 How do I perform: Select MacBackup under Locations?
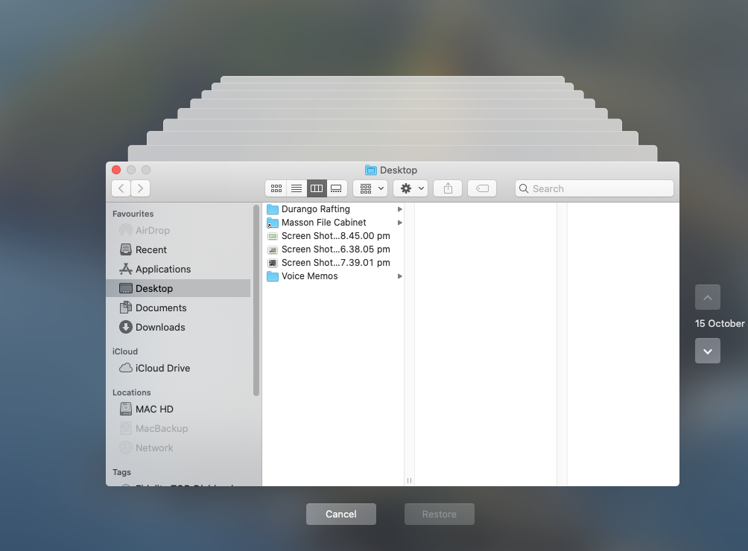[x=178, y=428]
